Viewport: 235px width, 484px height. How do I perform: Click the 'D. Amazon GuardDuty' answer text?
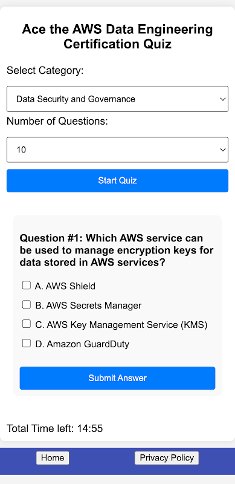click(x=82, y=344)
